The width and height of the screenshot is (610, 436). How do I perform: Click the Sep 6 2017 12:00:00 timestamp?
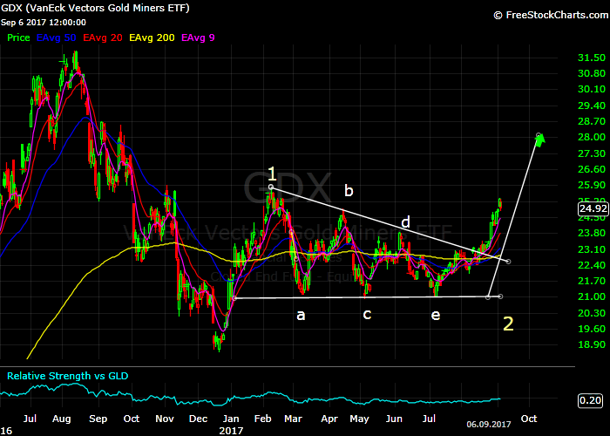click(x=44, y=23)
